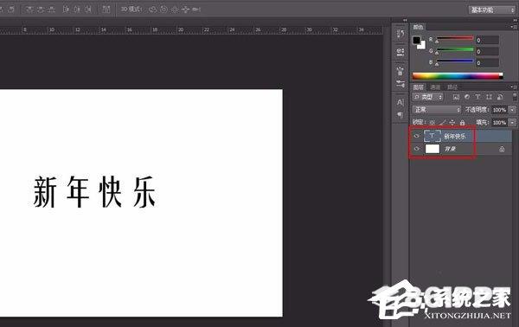The height and width of the screenshot is (327, 519).
Task: Open the Character panel dock icon
Action: (400, 102)
